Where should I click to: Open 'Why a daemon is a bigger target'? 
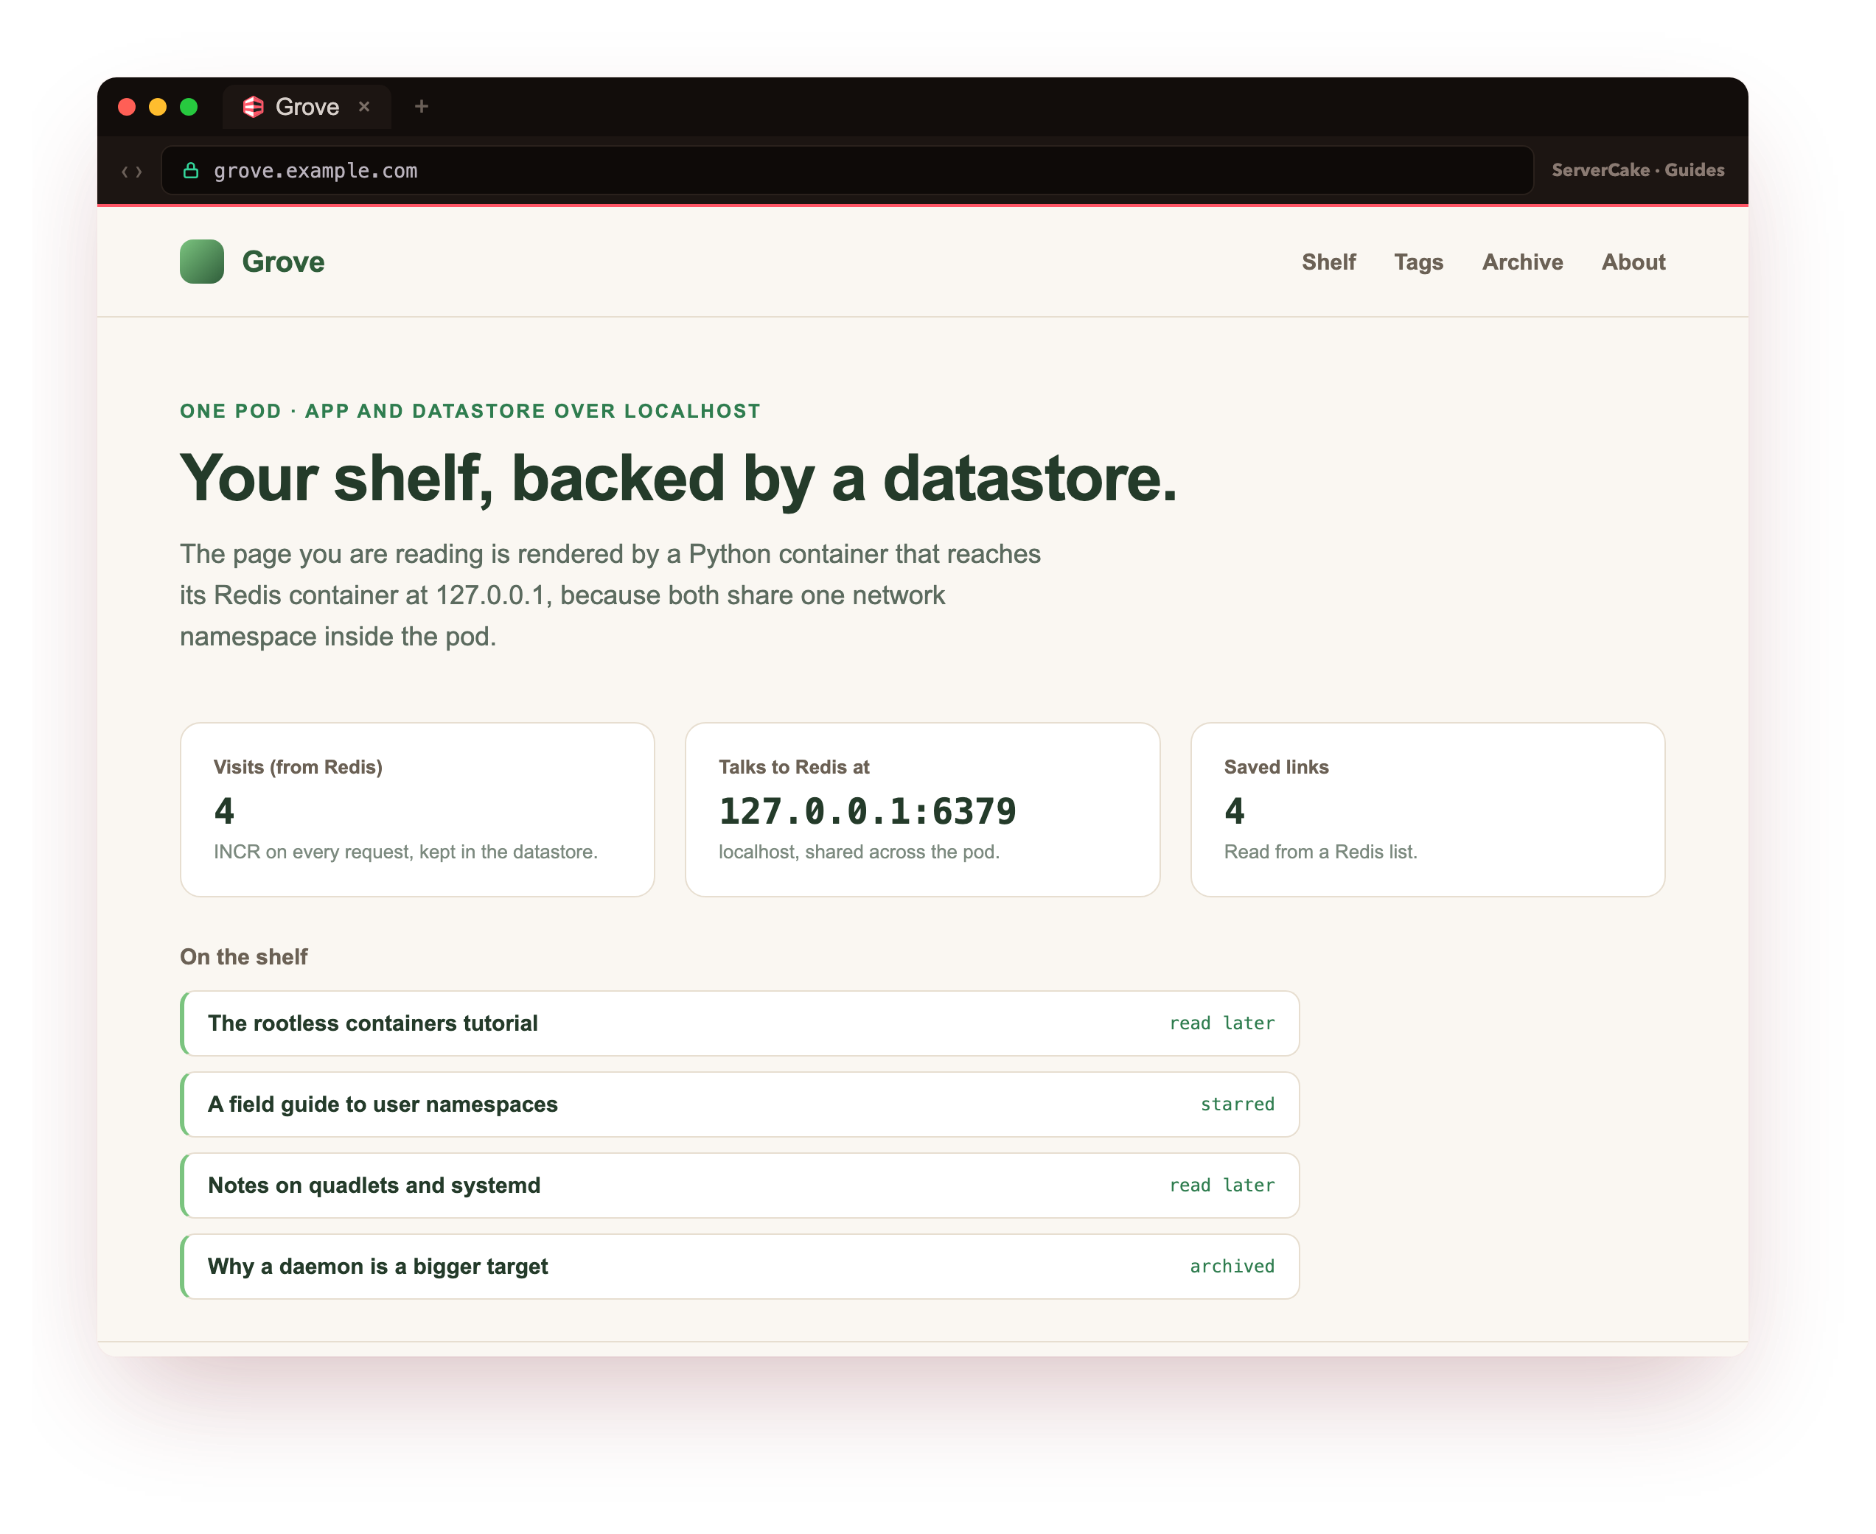(740, 1267)
